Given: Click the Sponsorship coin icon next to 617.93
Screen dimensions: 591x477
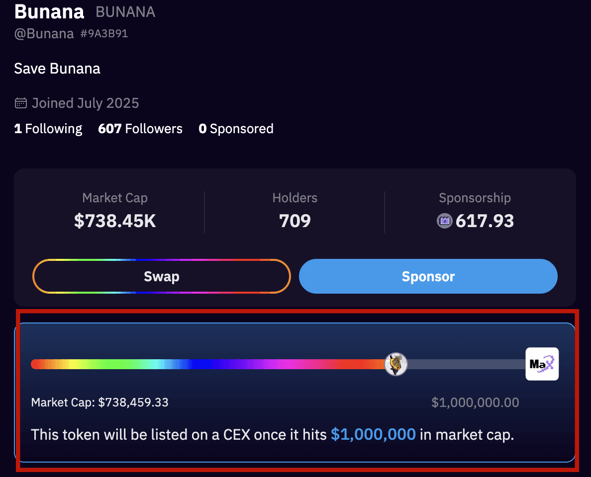Looking at the screenshot, I should pyautogui.click(x=444, y=221).
